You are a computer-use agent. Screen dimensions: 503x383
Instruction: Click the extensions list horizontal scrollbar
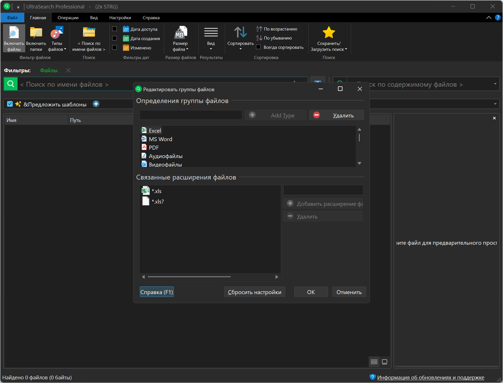pyautogui.click(x=189, y=277)
